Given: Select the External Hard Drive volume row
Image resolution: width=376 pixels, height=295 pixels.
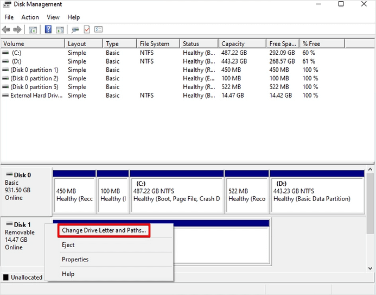Looking at the screenshot, I should [x=33, y=96].
